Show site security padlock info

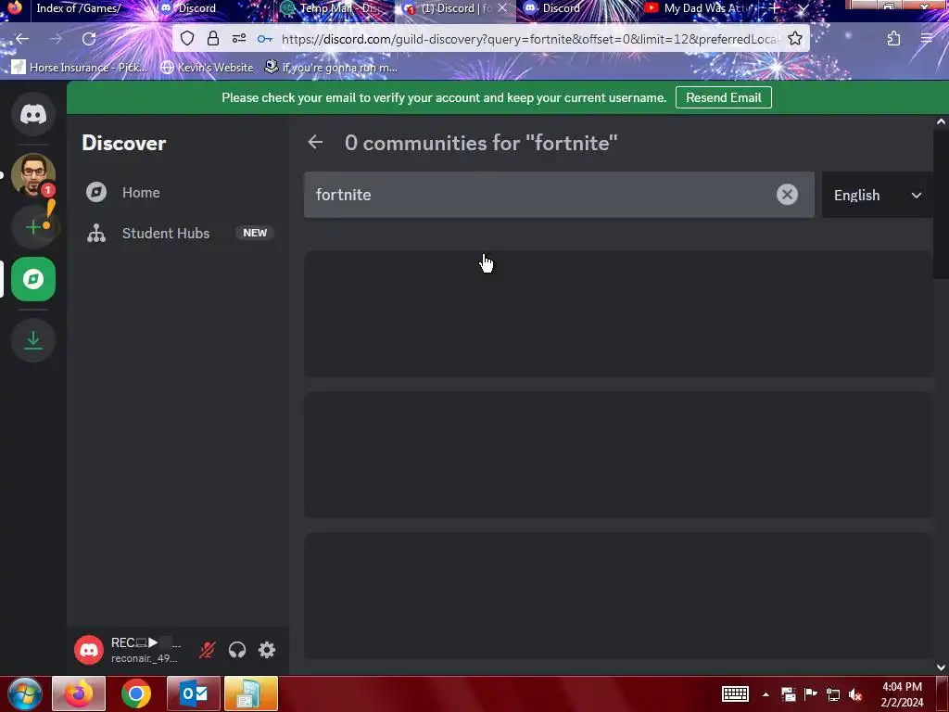(213, 39)
